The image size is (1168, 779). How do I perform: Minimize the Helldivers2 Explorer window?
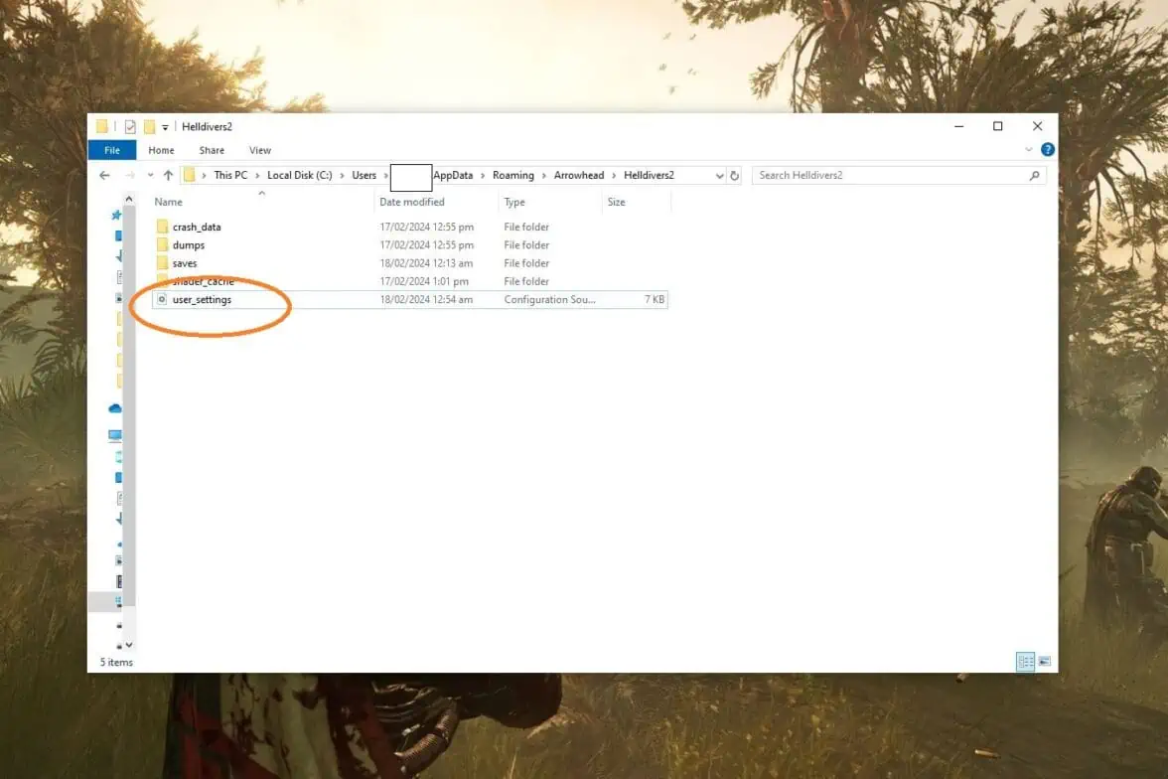click(x=959, y=127)
